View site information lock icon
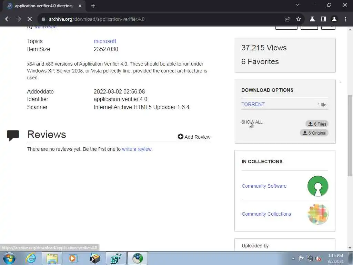 pos(43,19)
